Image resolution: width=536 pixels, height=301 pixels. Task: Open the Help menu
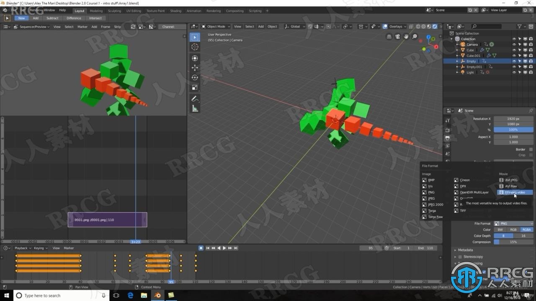coord(62,10)
